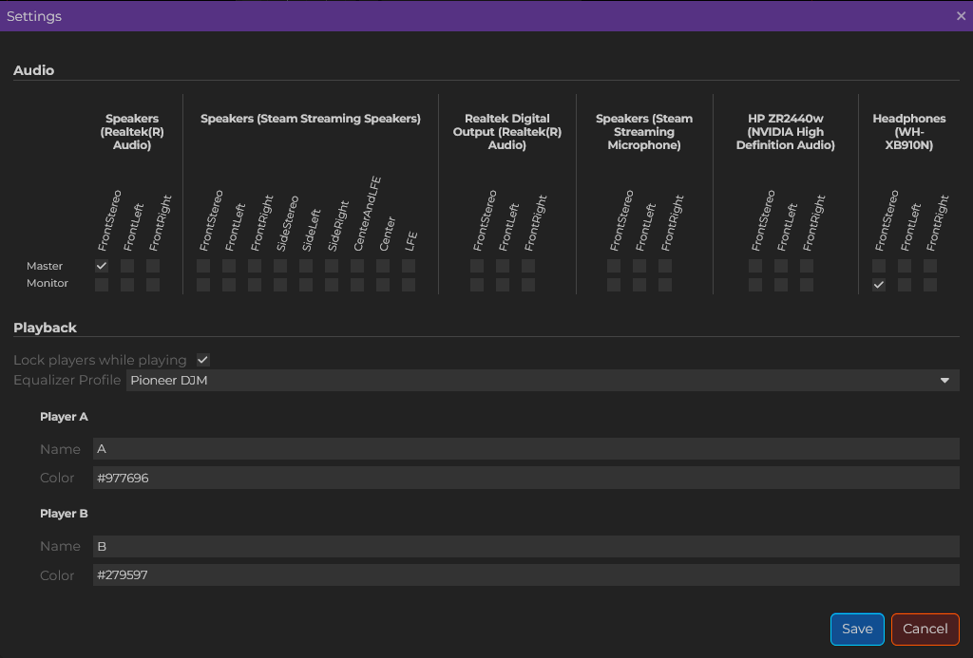Image resolution: width=973 pixels, height=658 pixels.
Task: Edit the Player B name field
Action: coord(525,546)
